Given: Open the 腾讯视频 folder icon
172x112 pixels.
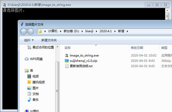Looking at the screenshot, I should [29, 82].
